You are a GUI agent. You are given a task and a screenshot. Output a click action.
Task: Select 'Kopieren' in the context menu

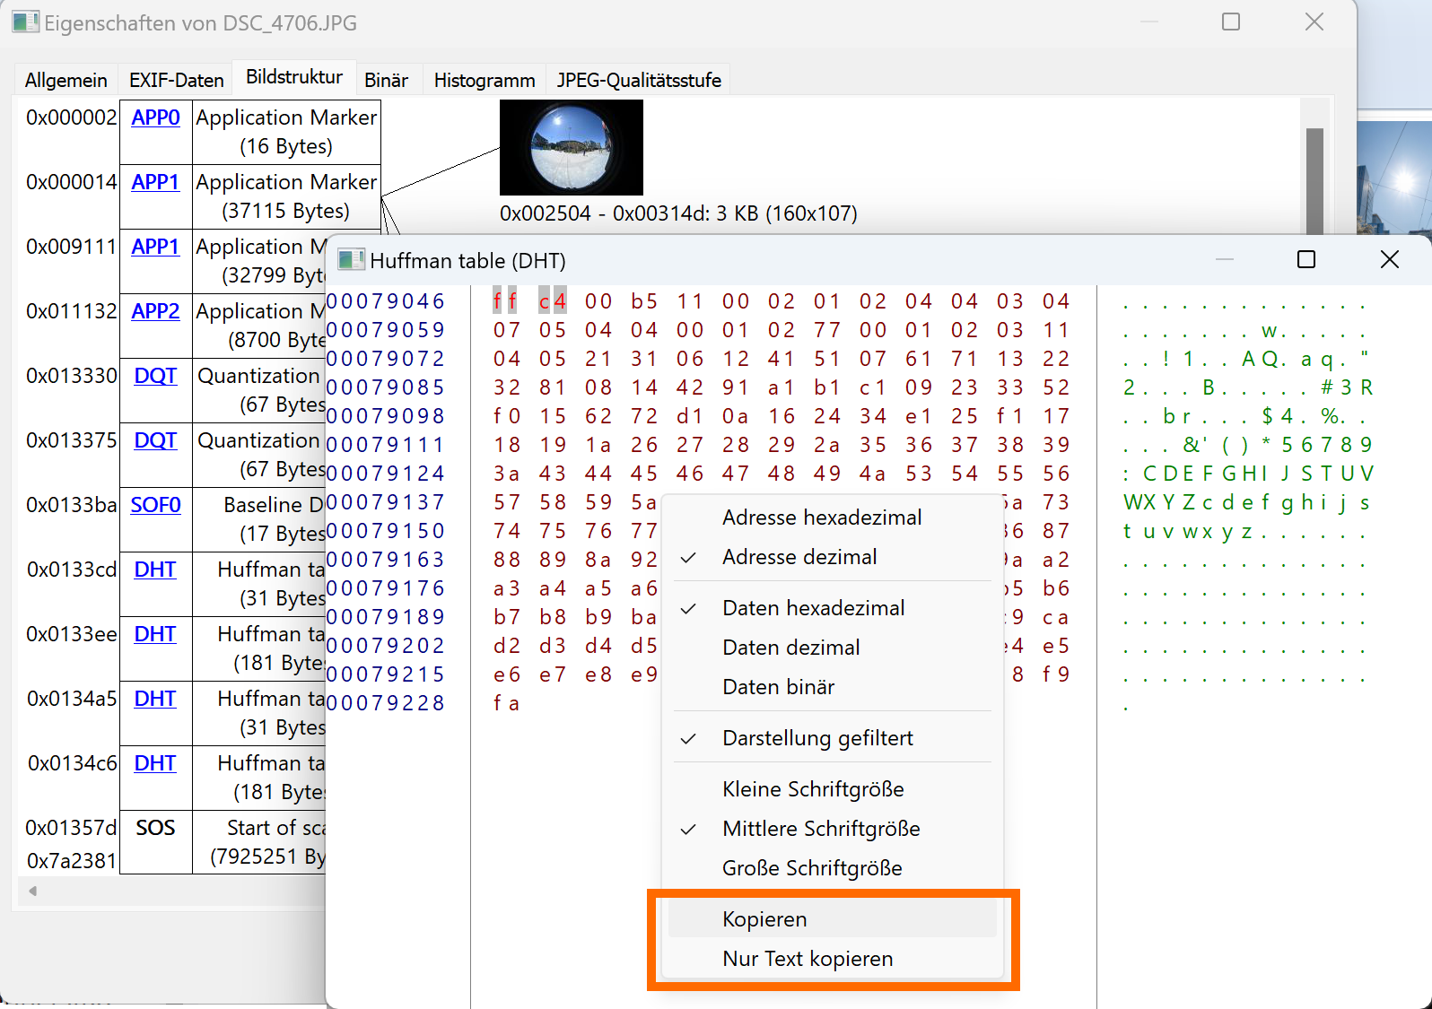pyautogui.click(x=764, y=919)
